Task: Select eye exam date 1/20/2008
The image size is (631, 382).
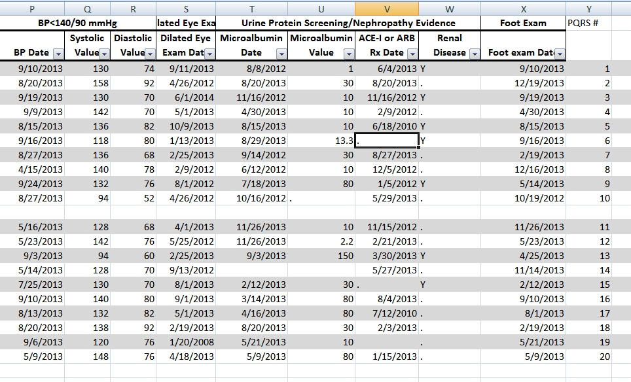Action: [x=186, y=342]
